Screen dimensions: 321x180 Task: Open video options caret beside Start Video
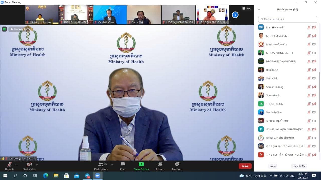[x=37, y=164]
